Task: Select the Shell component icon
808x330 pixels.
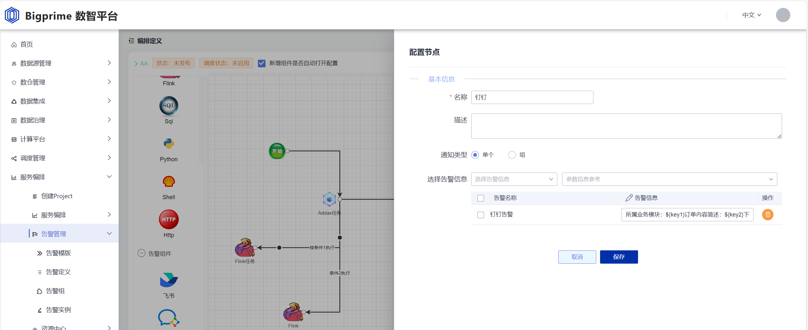Action: pos(169,181)
